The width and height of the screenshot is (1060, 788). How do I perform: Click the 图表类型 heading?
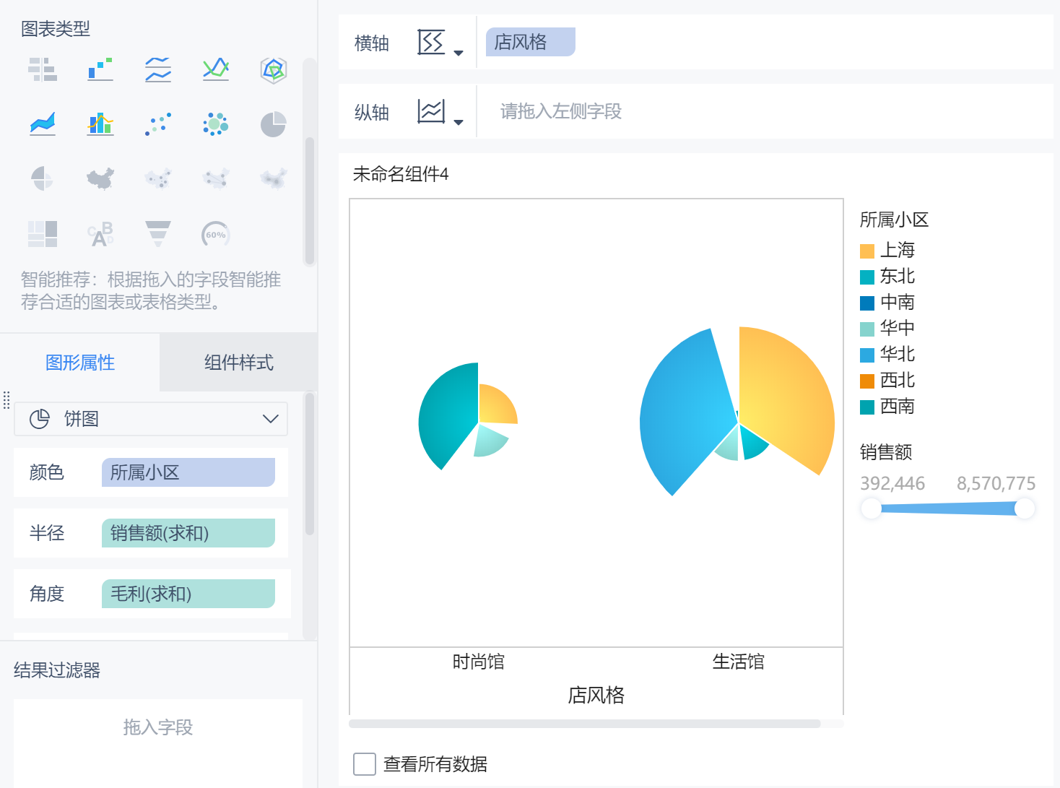click(x=56, y=29)
